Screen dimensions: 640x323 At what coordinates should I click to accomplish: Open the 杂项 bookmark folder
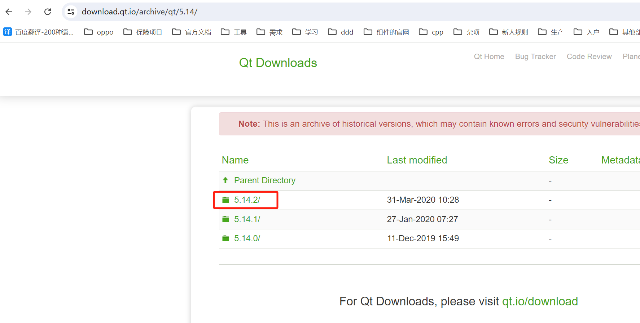(x=466, y=32)
